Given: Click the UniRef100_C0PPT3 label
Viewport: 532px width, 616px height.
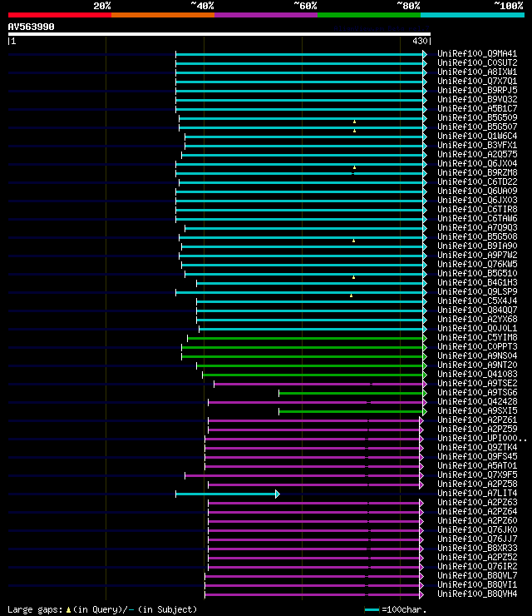Looking at the screenshot, I should click(x=477, y=346).
